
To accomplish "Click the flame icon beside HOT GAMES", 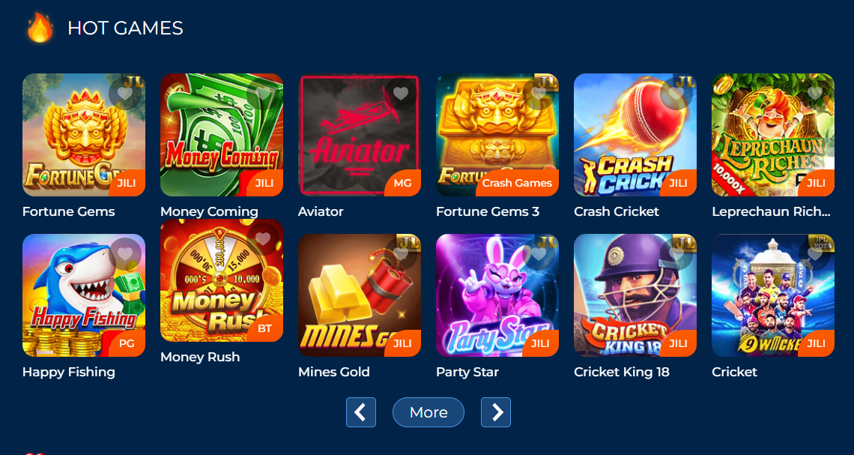I will [40, 28].
